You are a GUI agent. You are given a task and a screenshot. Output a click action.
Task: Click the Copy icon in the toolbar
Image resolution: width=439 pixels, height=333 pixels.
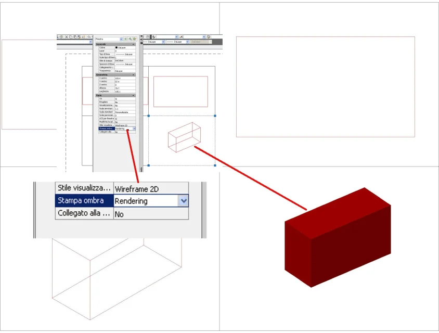[x=71, y=37]
